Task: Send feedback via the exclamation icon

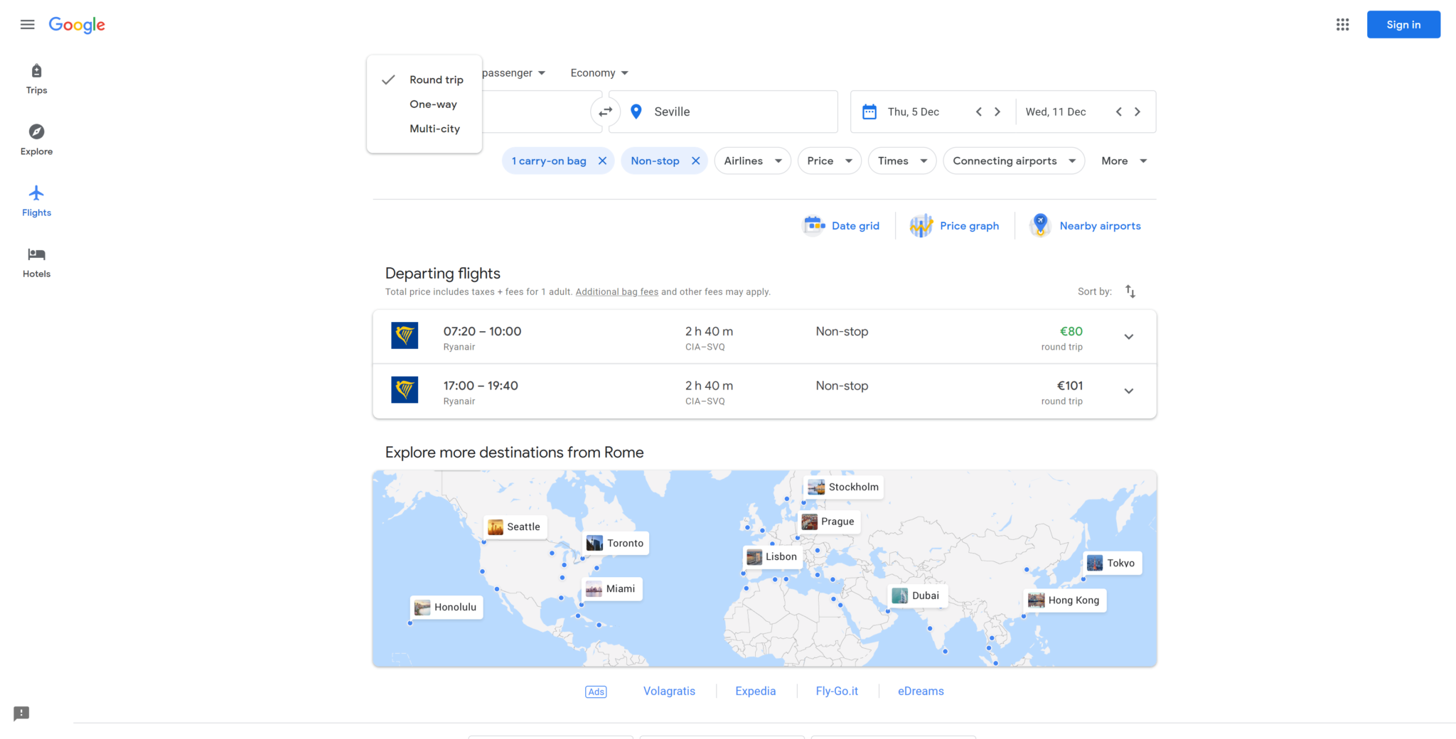Action: pos(21,713)
